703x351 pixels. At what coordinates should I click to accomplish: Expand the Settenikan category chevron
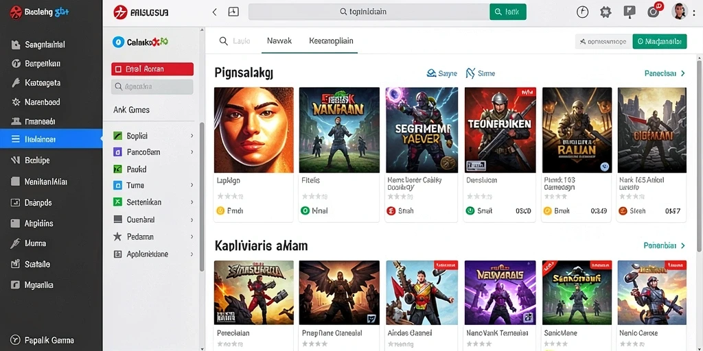(192, 202)
